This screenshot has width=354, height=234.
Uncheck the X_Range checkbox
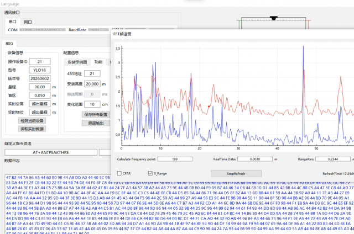tap(150, 173)
